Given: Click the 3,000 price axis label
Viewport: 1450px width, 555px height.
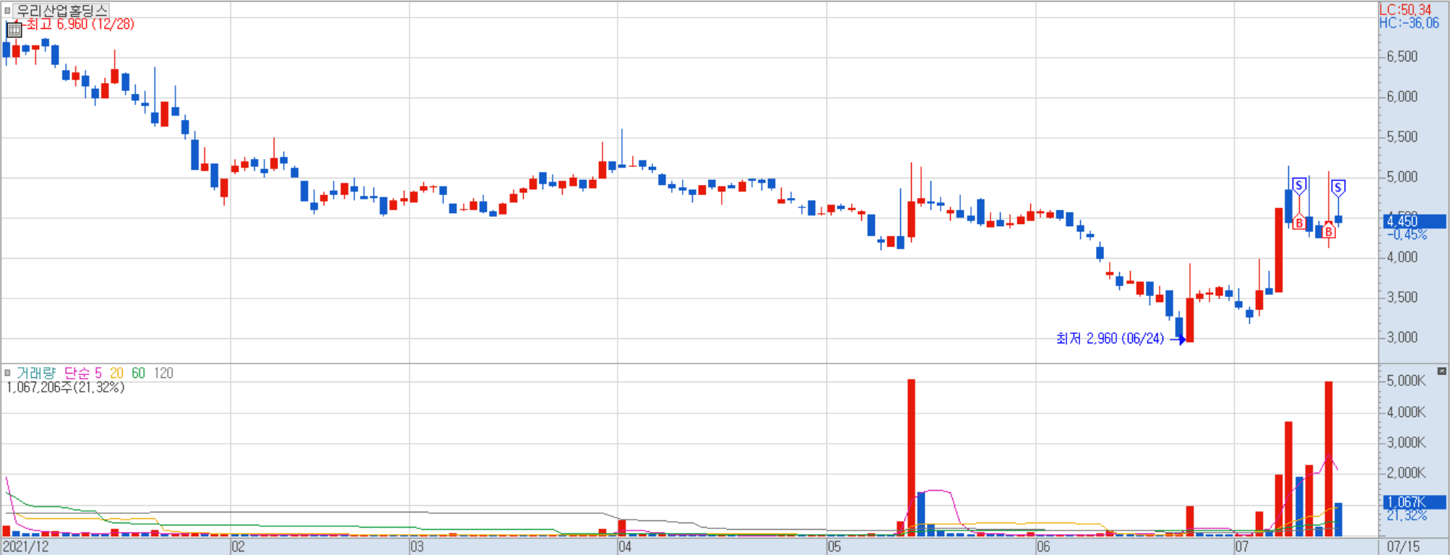Looking at the screenshot, I should [x=1402, y=337].
